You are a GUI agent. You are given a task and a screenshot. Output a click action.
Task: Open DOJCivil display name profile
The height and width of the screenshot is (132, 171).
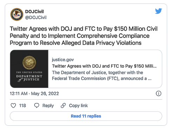tap(34, 11)
